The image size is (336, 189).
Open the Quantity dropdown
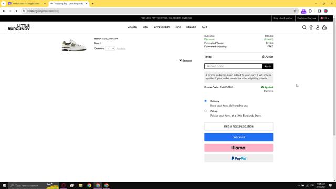point(110,48)
